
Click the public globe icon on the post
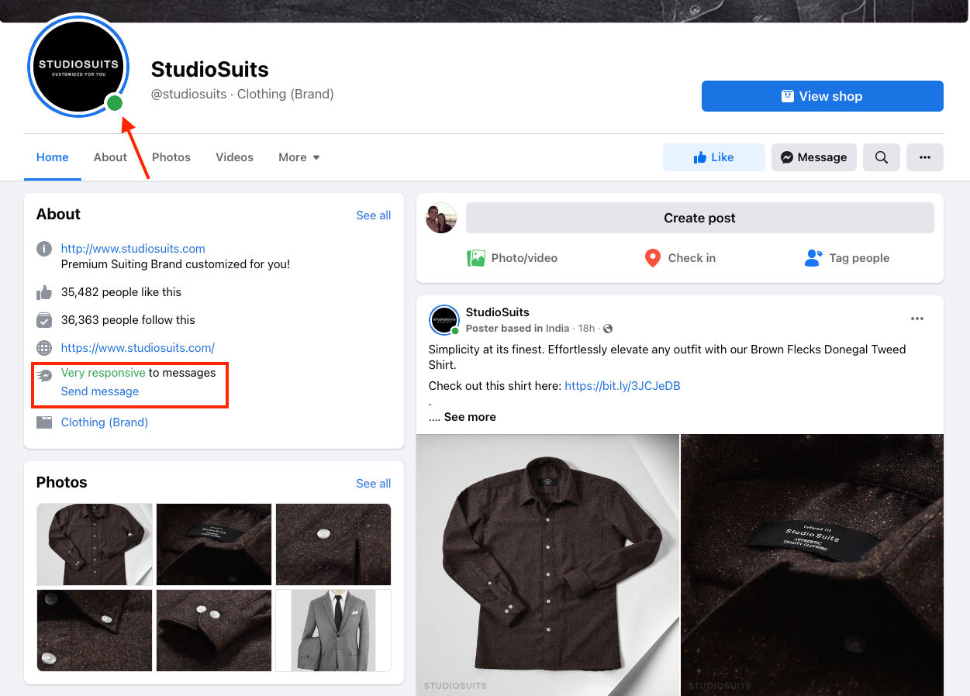(608, 329)
